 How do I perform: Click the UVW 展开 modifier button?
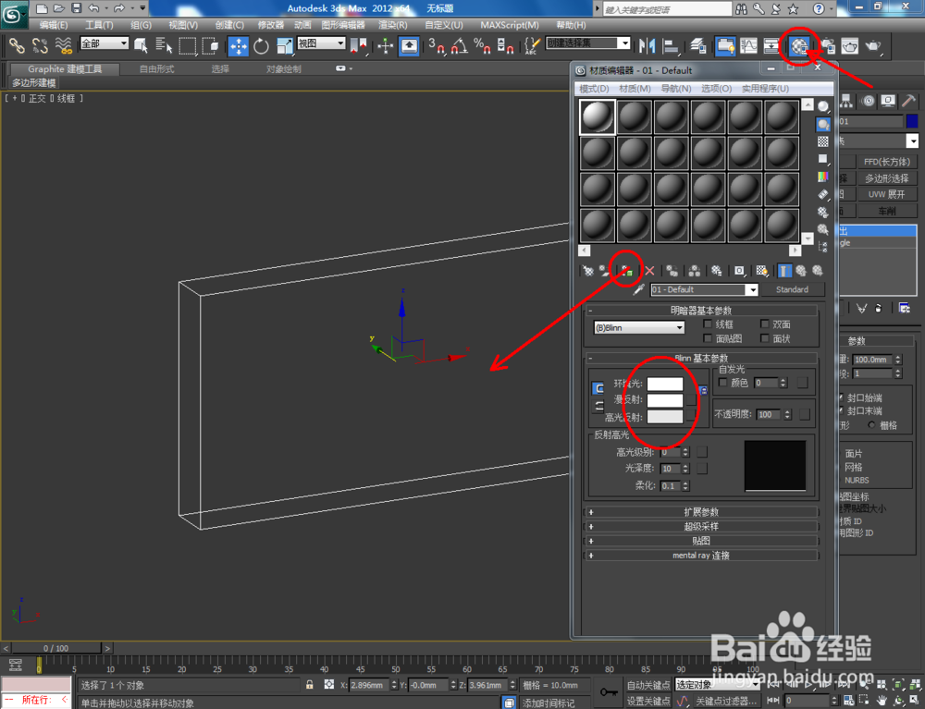click(886, 194)
